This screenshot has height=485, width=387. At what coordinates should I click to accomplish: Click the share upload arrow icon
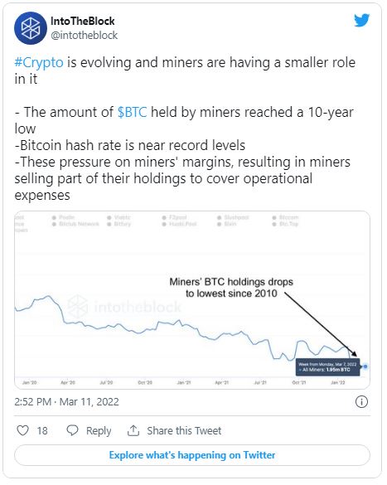[133, 430]
